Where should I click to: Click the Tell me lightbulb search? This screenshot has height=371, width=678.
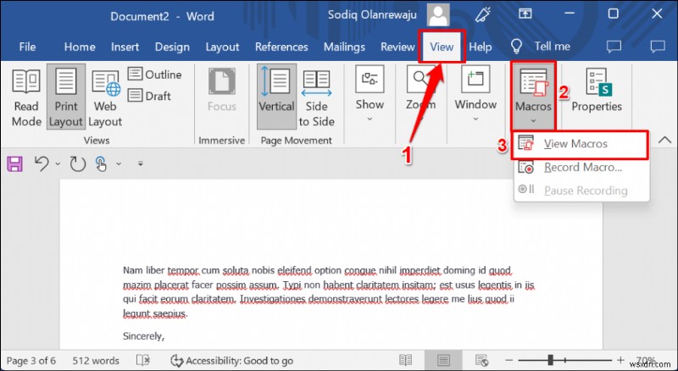(541, 47)
